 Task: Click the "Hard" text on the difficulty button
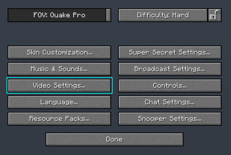point(181,15)
